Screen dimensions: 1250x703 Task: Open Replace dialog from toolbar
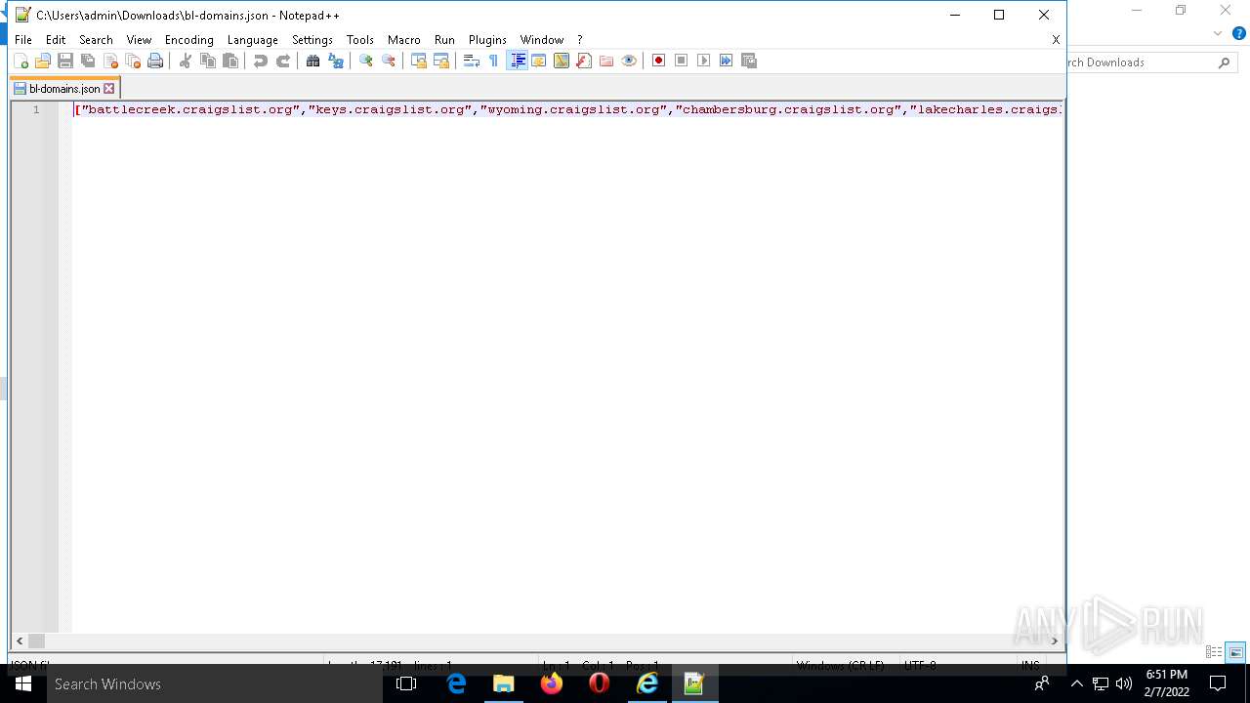[x=336, y=61]
